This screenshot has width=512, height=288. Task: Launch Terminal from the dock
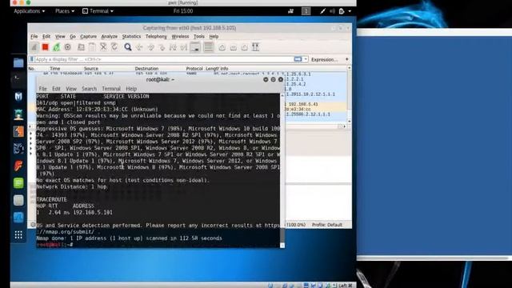(x=18, y=78)
